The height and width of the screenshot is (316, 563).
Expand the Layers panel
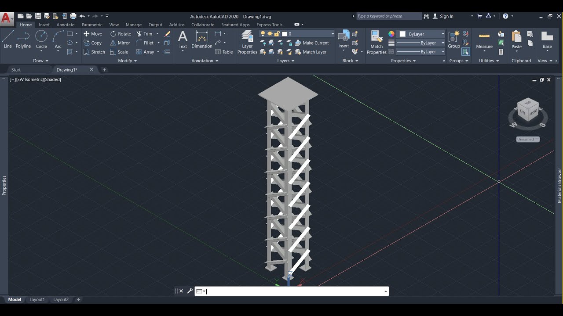point(286,61)
